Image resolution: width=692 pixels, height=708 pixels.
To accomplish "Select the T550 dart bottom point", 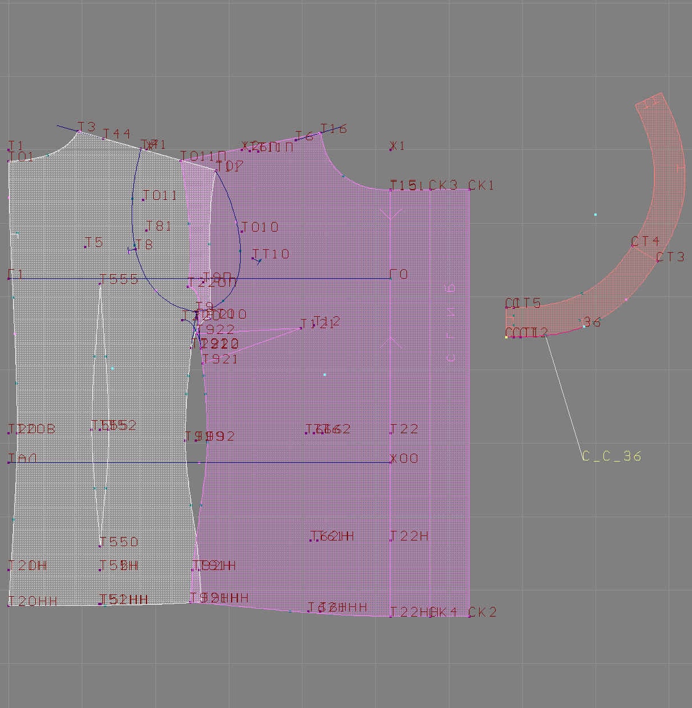I will tap(100, 546).
